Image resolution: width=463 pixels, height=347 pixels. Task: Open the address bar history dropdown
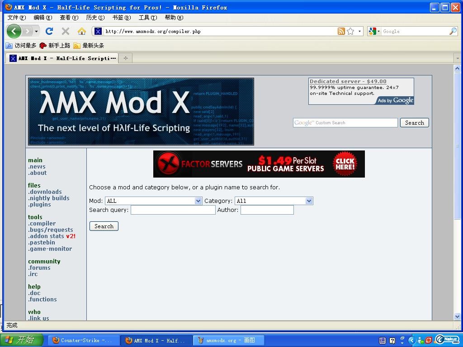coord(359,31)
